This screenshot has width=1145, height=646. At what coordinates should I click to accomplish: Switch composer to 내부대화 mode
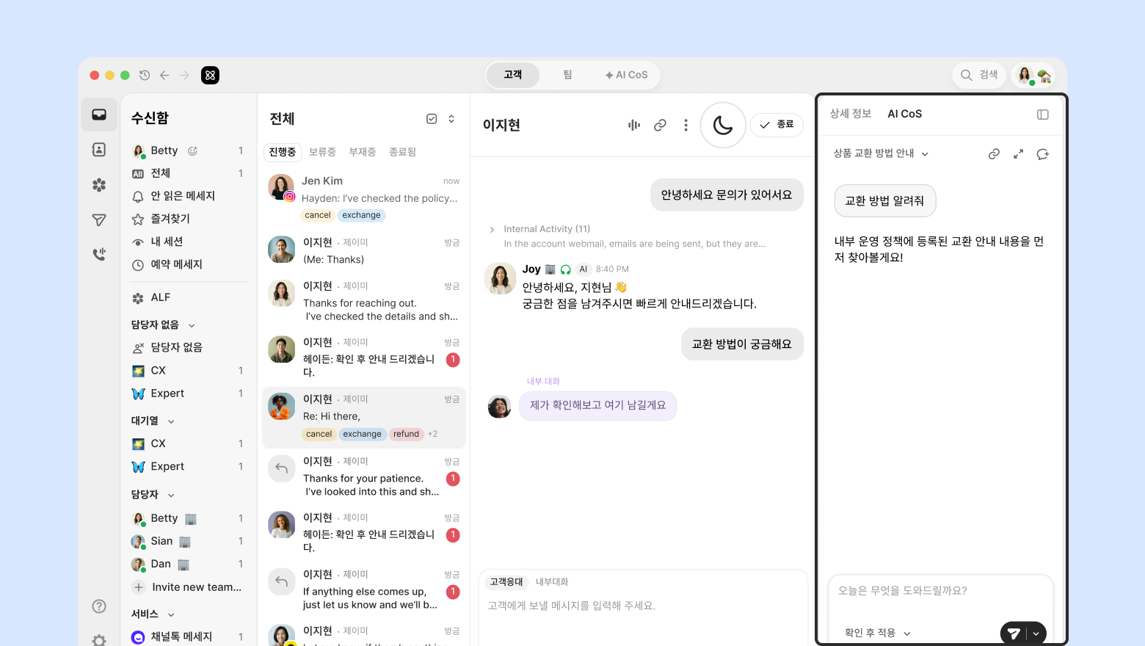[552, 582]
